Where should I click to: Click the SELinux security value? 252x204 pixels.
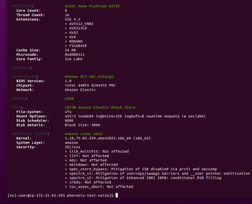[72, 147]
